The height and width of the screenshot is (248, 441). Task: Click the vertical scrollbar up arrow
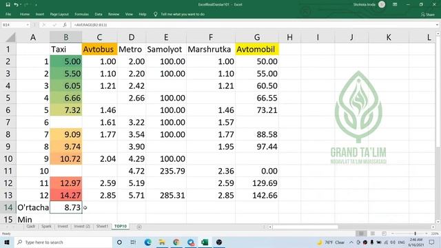pyautogui.click(x=438, y=34)
